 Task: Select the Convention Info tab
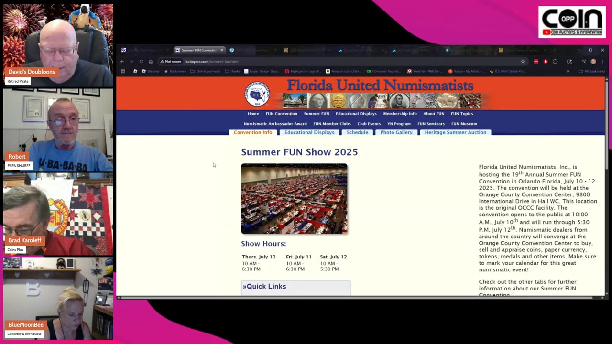coord(253,132)
